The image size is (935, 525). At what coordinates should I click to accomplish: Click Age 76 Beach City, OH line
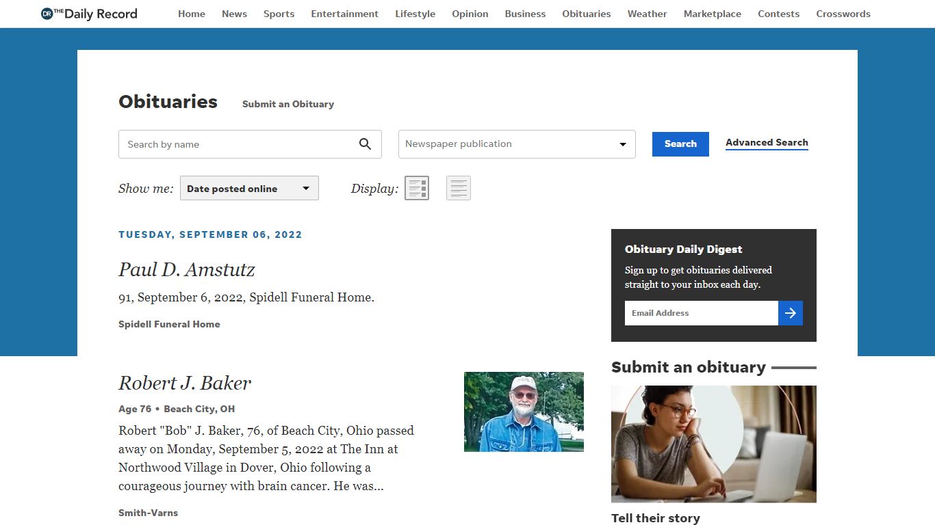(177, 409)
